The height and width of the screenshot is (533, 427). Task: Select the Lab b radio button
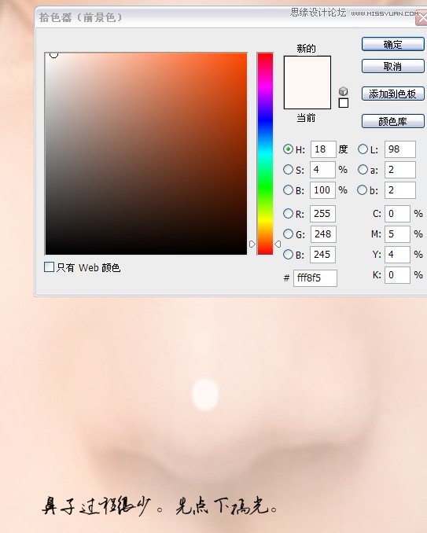363,190
